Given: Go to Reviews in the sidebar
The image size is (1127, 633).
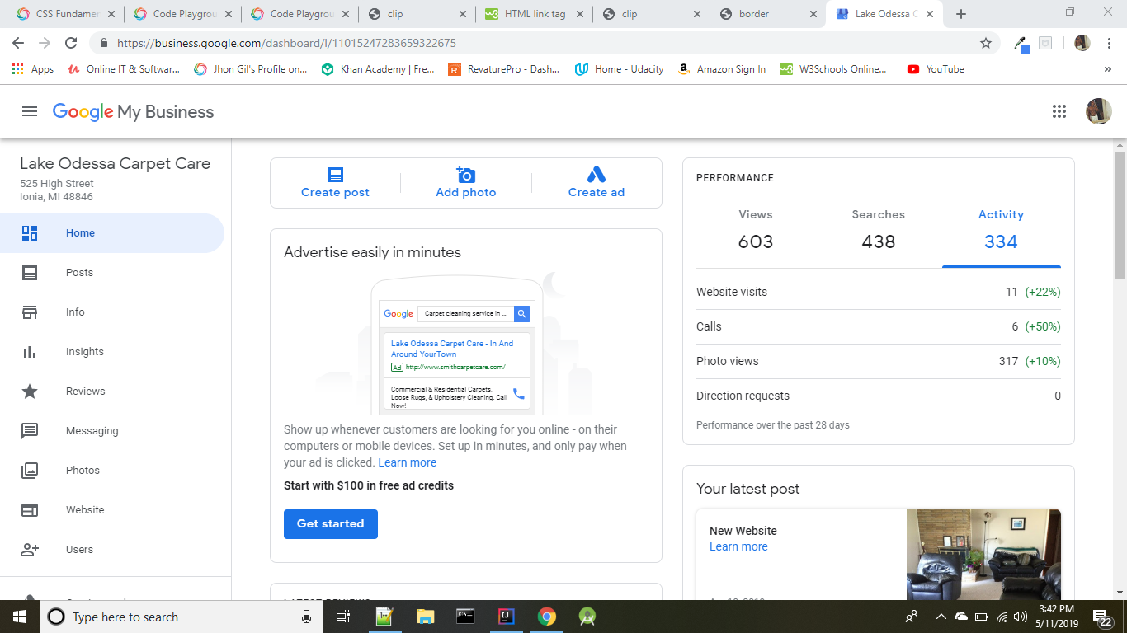Looking at the screenshot, I should pyautogui.click(x=85, y=392).
